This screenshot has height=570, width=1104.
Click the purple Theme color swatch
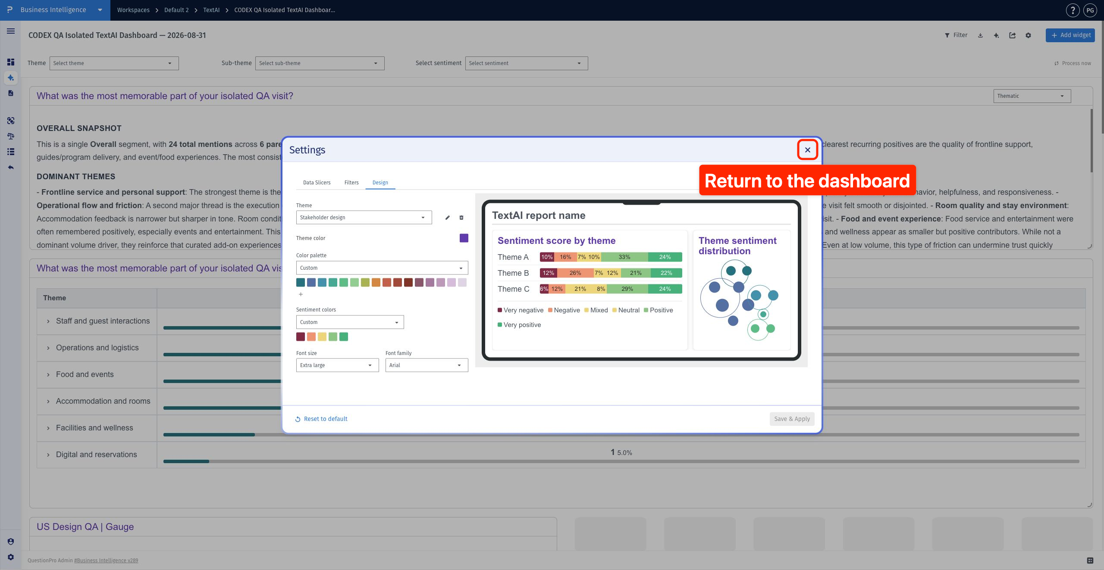pos(464,238)
